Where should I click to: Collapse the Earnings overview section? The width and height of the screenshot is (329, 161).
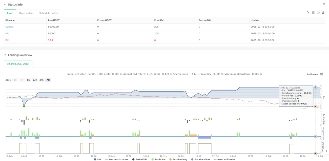pos(4,55)
